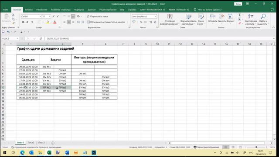279x157 pixels.
Task: Click the formula bar showing 08.05.2023
Action: pyautogui.click(x=158, y=38)
